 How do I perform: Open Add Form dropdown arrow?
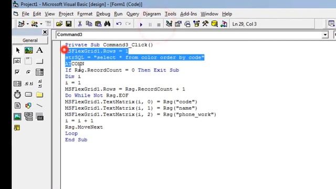pyautogui.click(x=41, y=24)
